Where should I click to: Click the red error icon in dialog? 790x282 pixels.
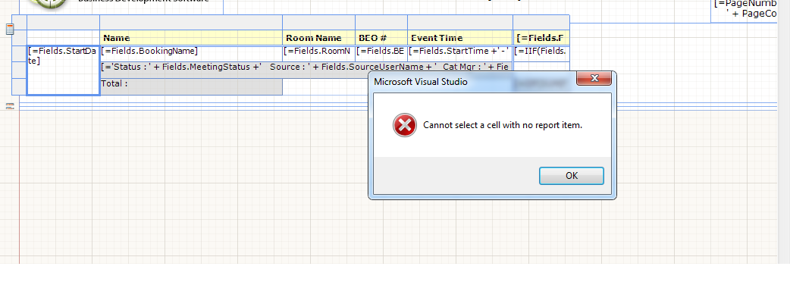[x=405, y=125]
